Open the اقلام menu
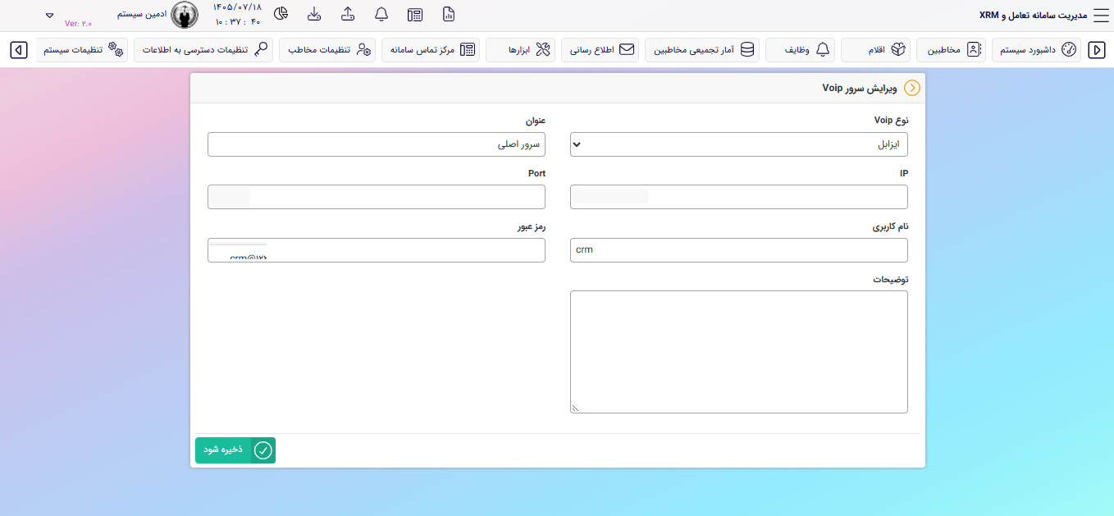1114x516 pixels. tap(876, 50)
